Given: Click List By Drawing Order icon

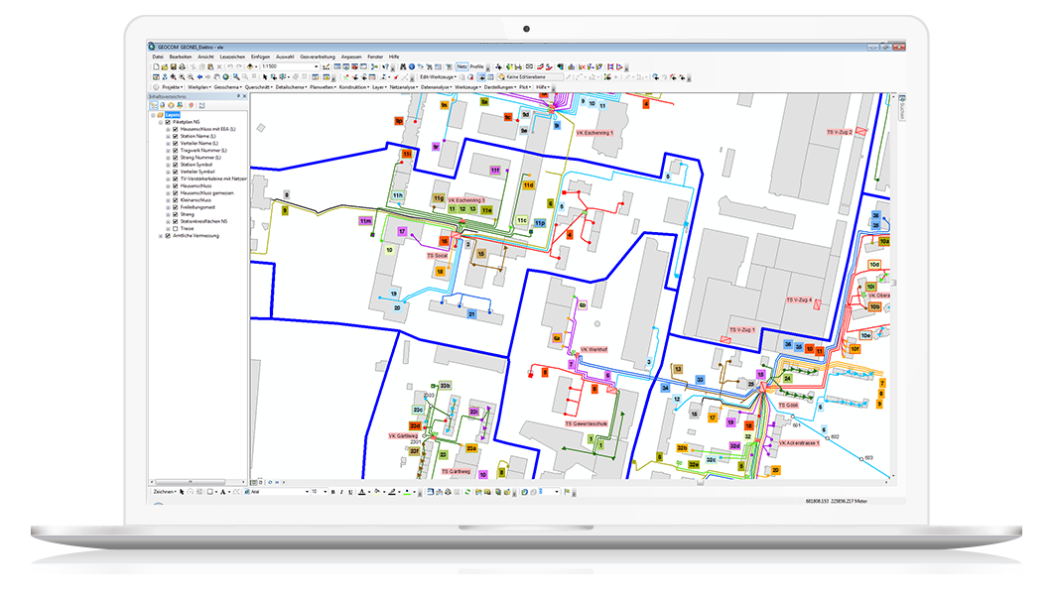Looking at the screenshot, I should (153, 105).
